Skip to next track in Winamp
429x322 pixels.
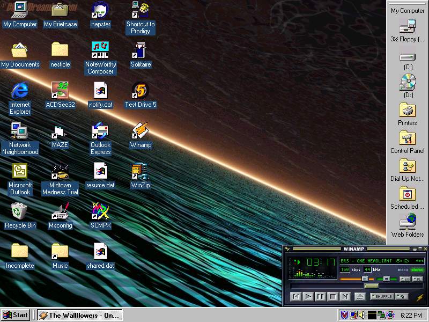point(345,296)
